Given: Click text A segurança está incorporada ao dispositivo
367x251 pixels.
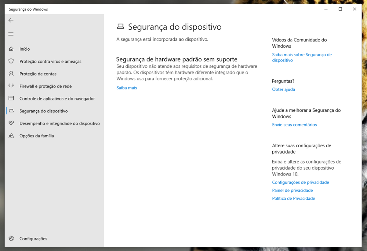Looking at the screenshot, I should click(x=162, y=39).
